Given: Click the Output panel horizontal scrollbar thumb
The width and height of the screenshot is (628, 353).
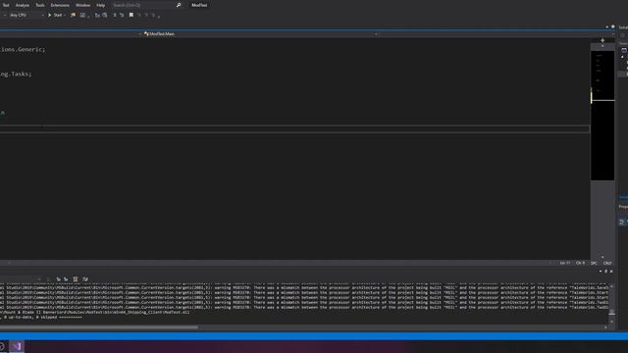Looking at the screenshot, I should pyautogui.click(x=98, y=328).
